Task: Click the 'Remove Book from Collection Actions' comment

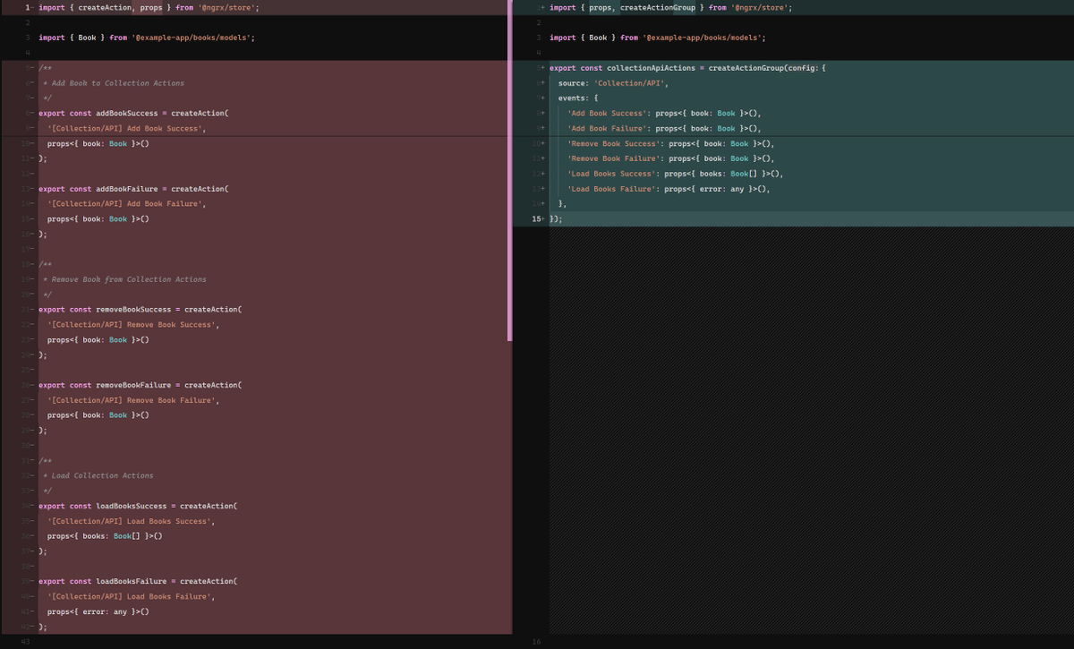Action: point(125,278)
